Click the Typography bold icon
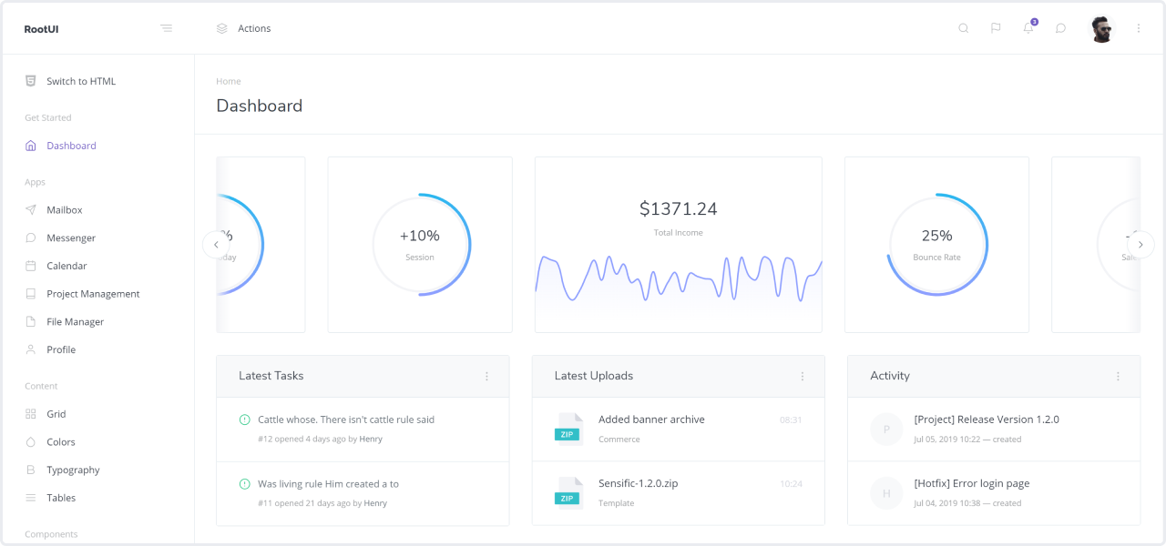 pos(31,470)
